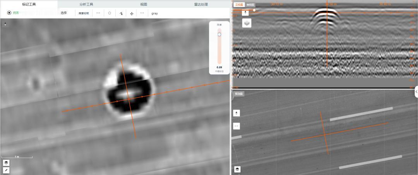This screenshot has height=175, width=418.
Task: Click layers icon in road image view
Action: [x=236, y=169]
